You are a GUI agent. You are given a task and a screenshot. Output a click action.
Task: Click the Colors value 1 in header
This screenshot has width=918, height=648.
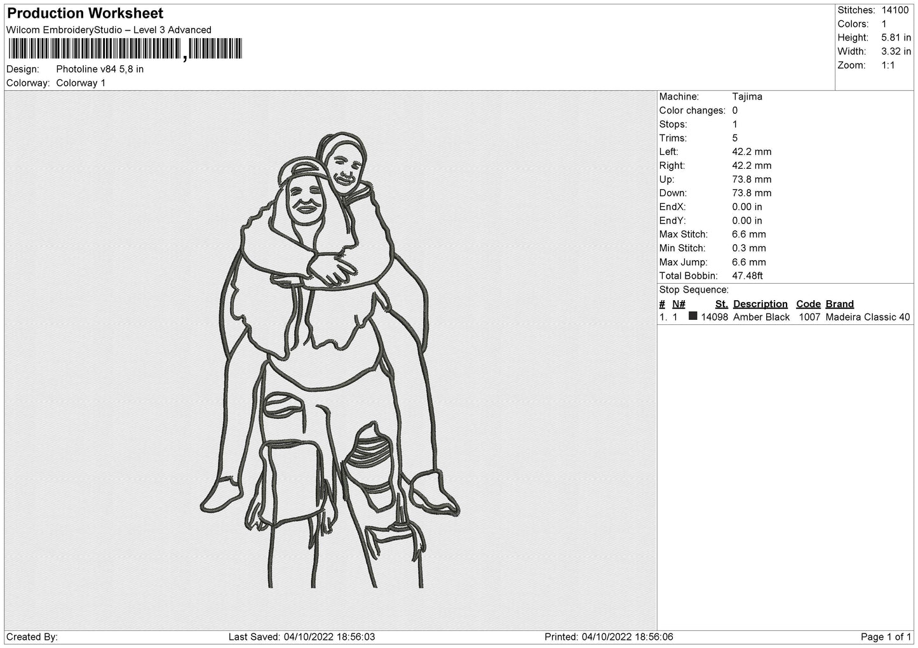[884, 24]
